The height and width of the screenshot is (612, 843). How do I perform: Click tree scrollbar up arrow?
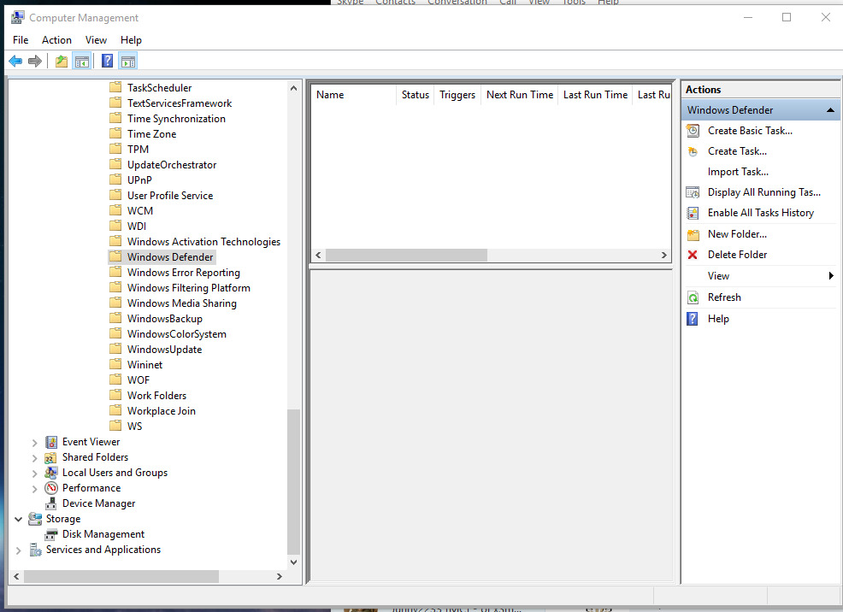(293, 88)
